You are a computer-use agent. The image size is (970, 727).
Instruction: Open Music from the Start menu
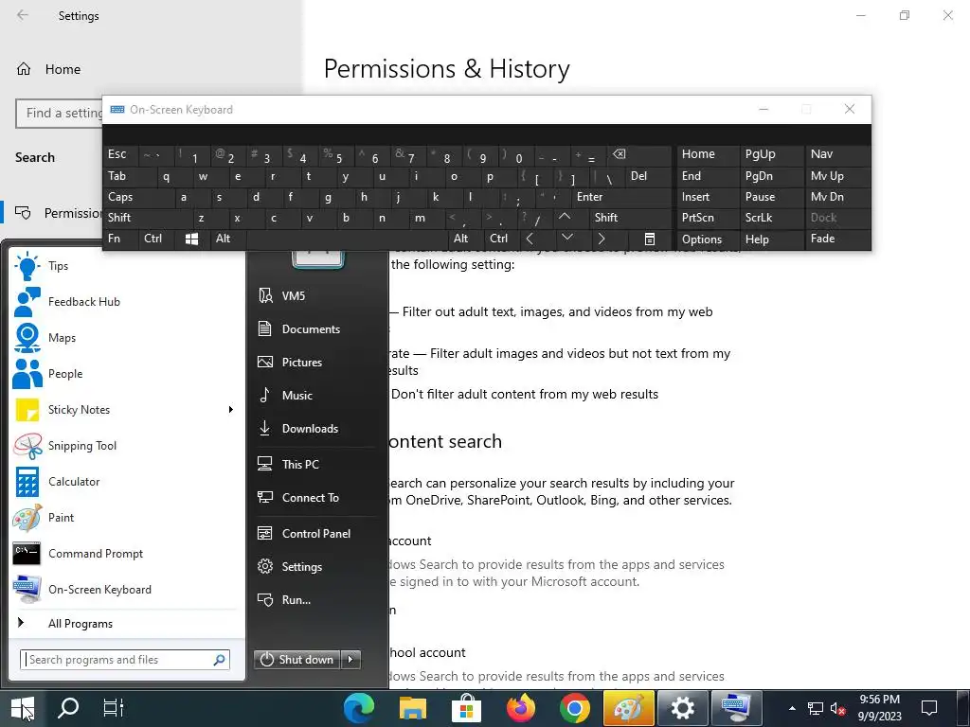(x=315, y=395)
